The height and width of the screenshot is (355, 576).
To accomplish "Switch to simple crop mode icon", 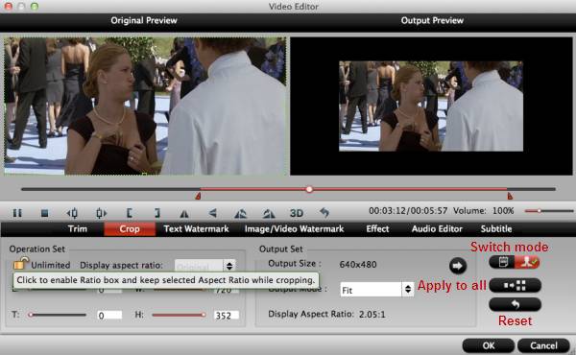I will coord(502,262).
